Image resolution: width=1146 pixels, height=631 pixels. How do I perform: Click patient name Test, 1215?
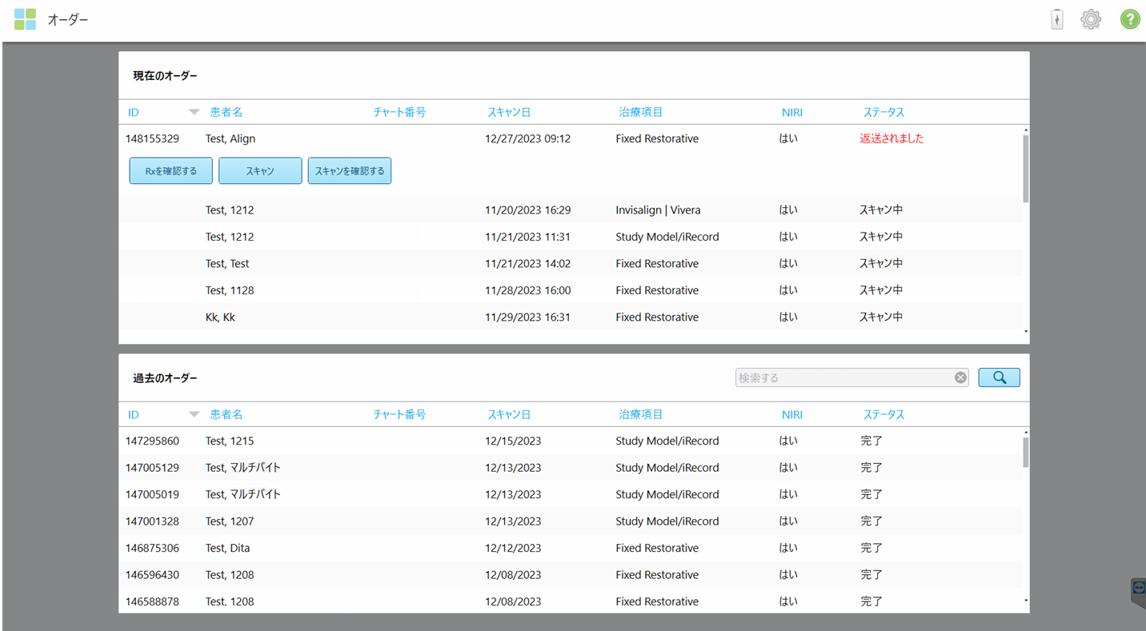click(x=230, y=441)
